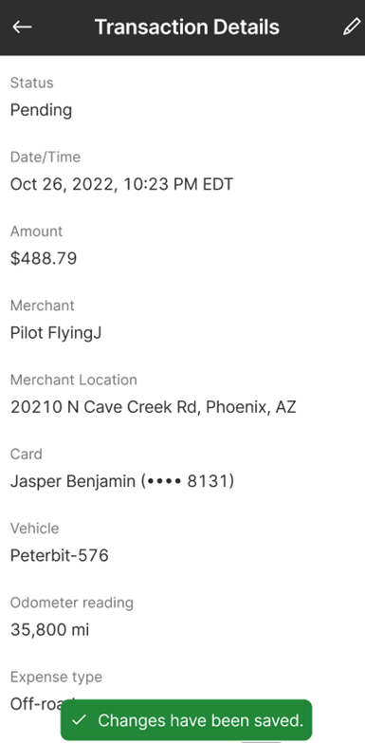
Task: Tap the Peterbit-576 vehicle value
Action: coord(59,555)
